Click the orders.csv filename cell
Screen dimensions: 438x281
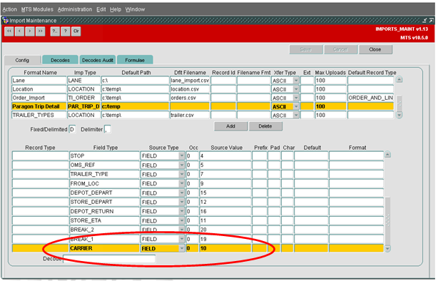(x=190, y=98)
